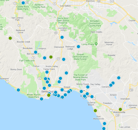Click the Monte Toyon label
138x130 pixels.
click(x=83, y=84)
